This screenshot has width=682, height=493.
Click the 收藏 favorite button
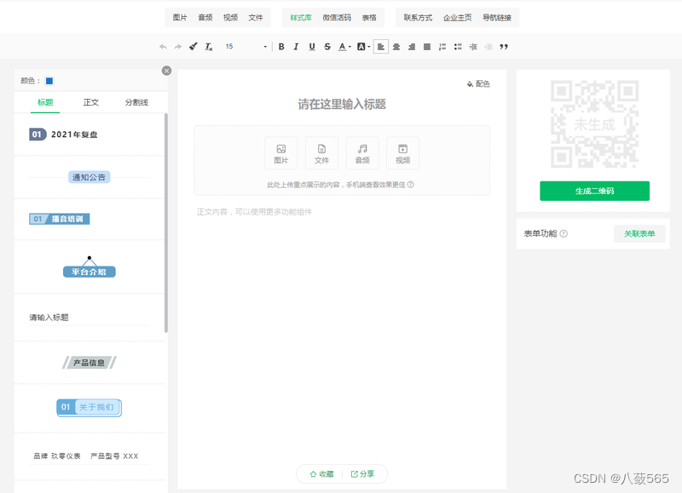click(x=322, y=474)
